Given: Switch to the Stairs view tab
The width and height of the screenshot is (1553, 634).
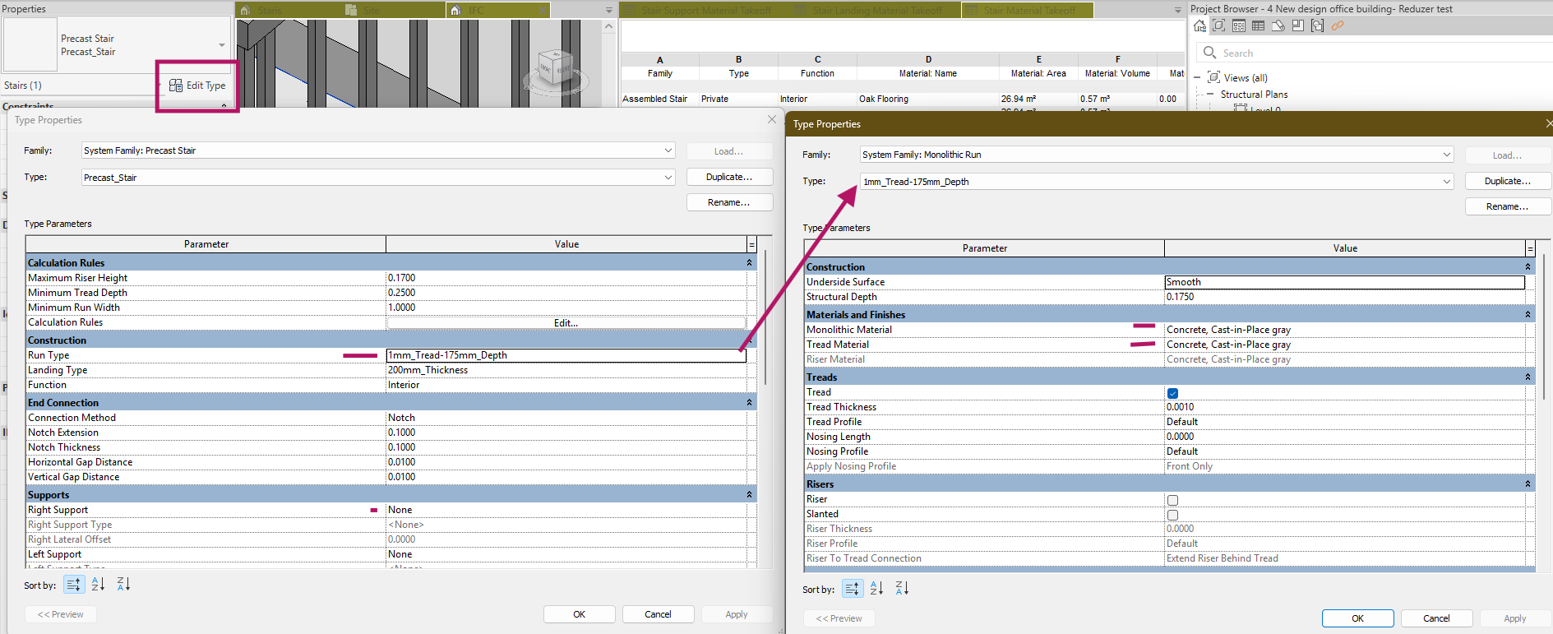Looking at the screenshot, I should 288,10.
